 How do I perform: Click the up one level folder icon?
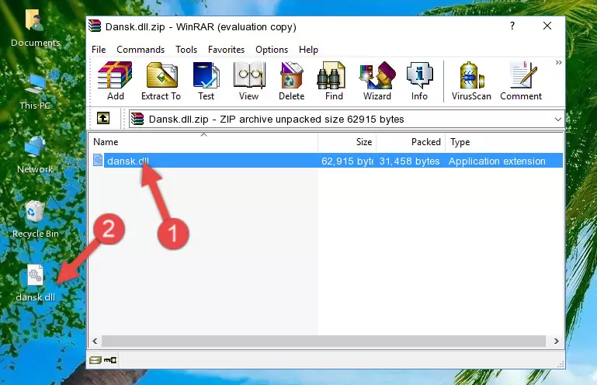(x=103, y=119)
